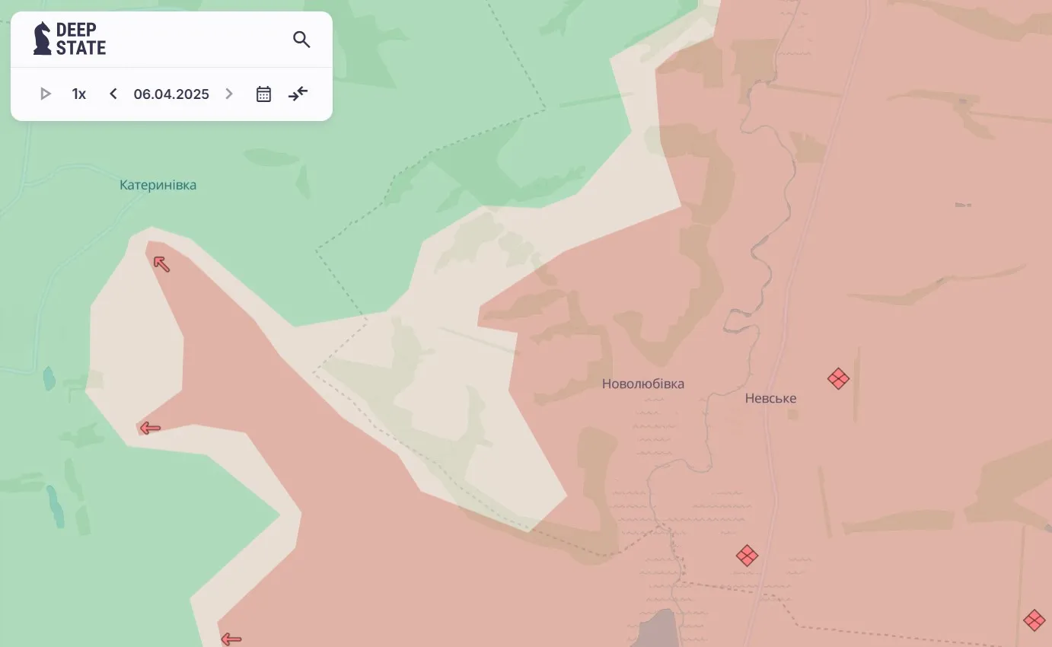Change the 1x playback speed
The image size is (1052, 647).
(x=79, y=94)
